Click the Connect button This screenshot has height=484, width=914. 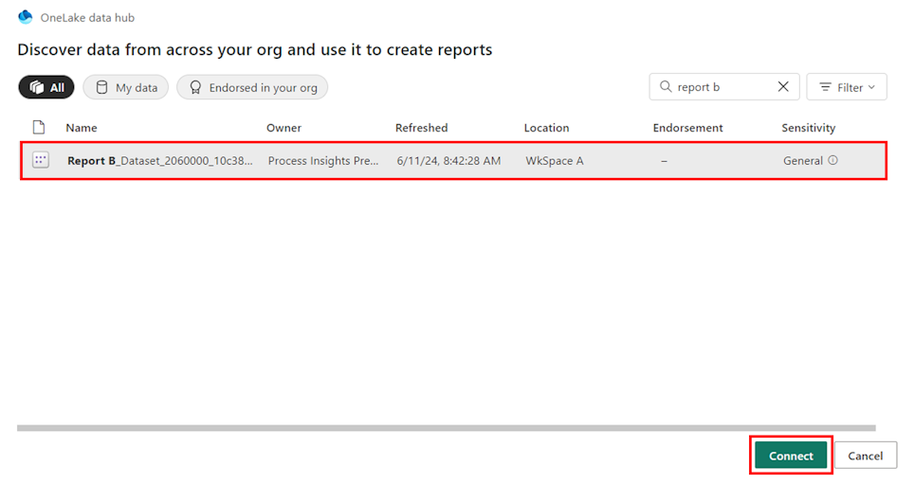coord(791,456)
